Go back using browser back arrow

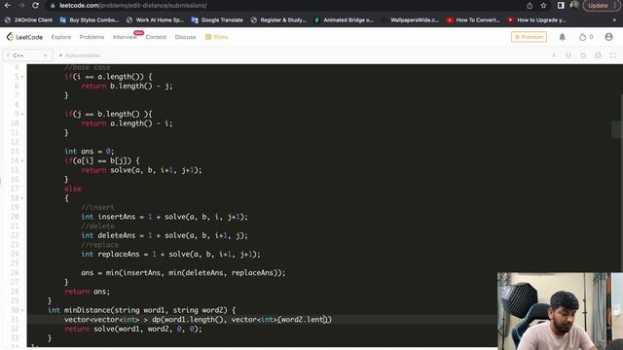click(8, 6)
